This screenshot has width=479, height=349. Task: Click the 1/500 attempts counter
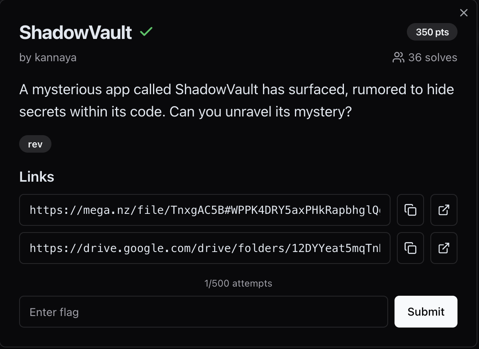click(x=238, y=283)
